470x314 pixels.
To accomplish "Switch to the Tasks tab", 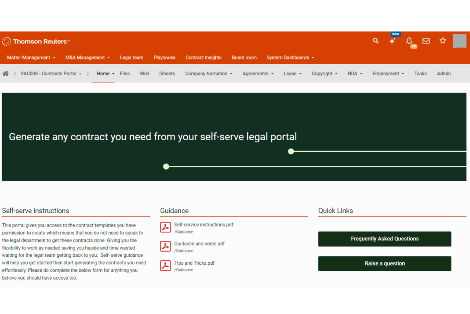I will coord(420,73).
